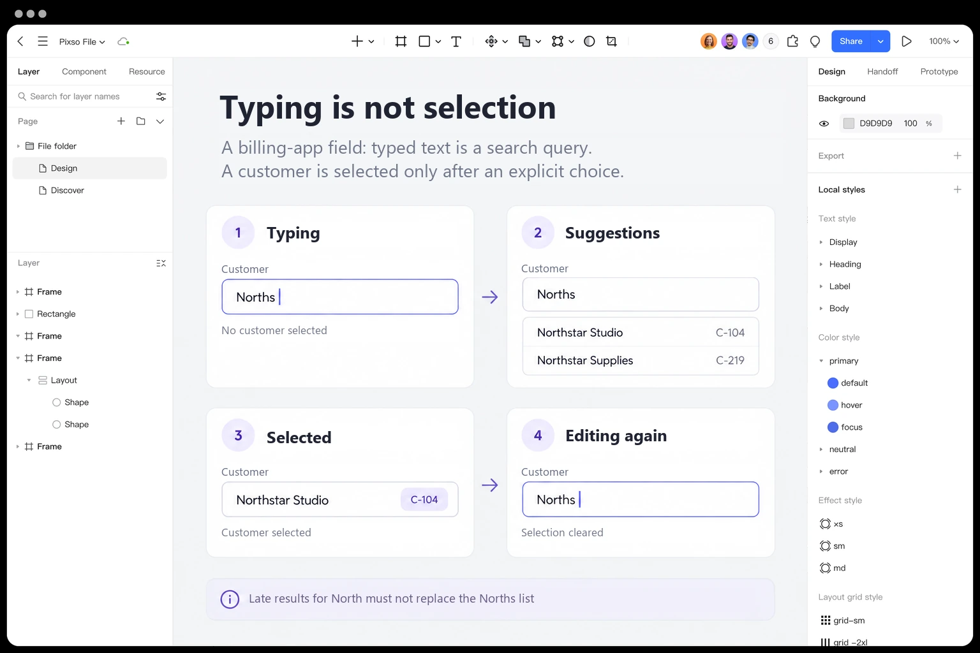This screenshot has height=653, width=980.
Task: Add an Export setting
Action: pyautogui.click(x=957, y=156)
